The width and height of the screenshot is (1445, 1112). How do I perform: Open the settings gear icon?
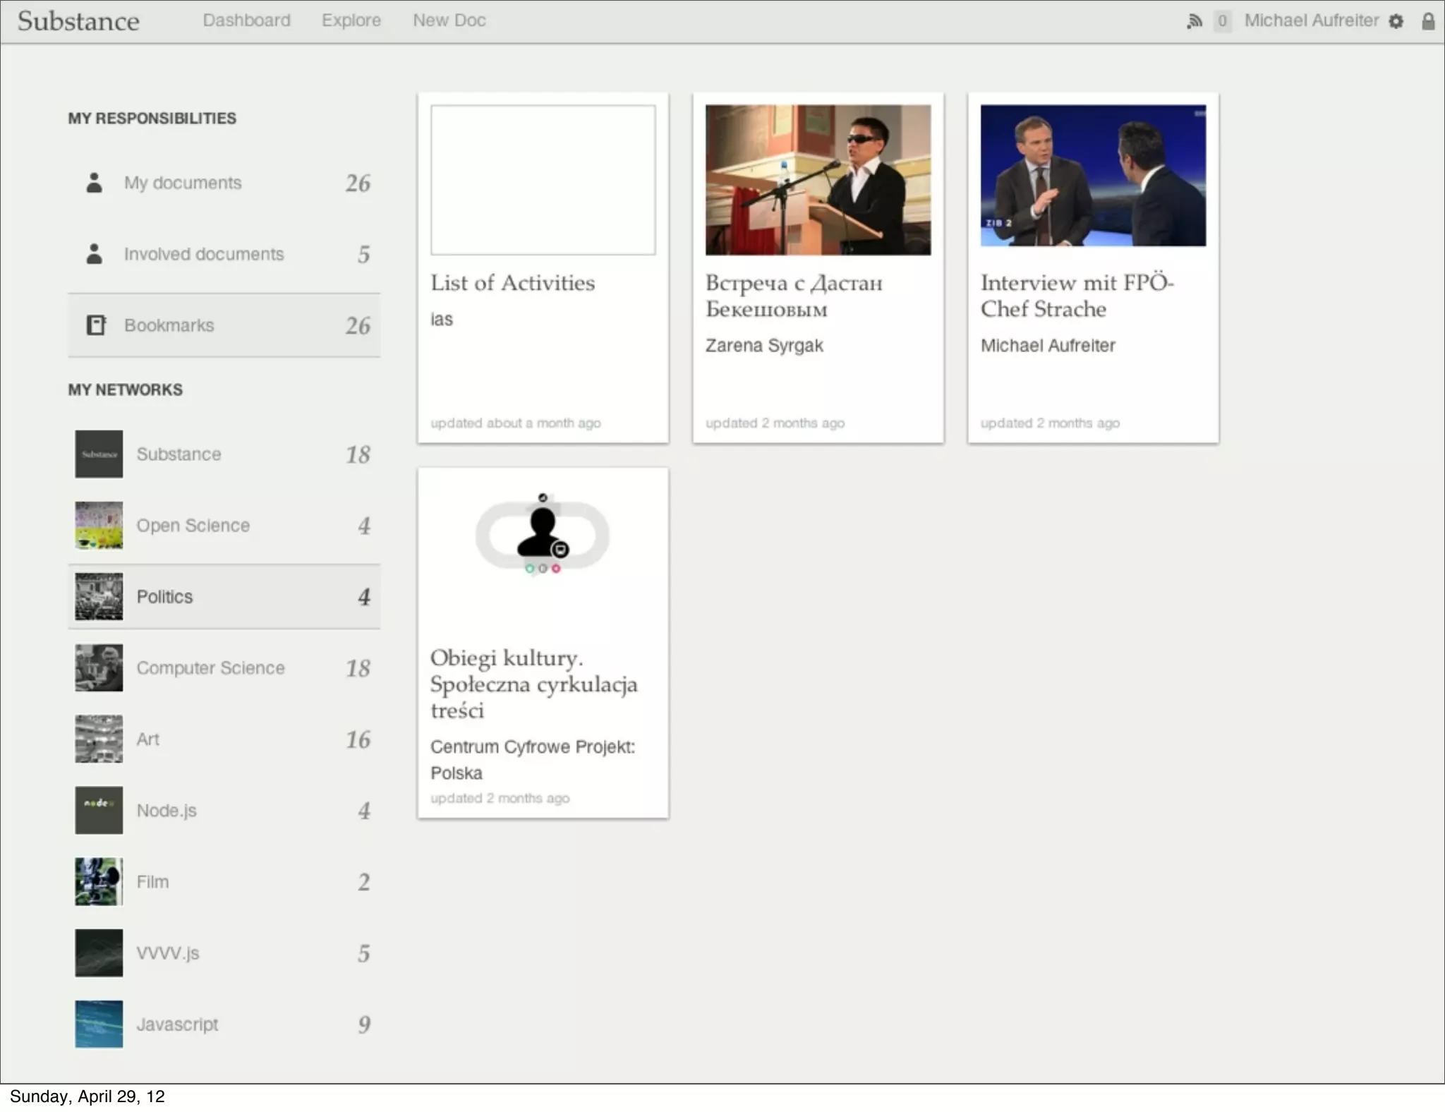point(1396,22)
